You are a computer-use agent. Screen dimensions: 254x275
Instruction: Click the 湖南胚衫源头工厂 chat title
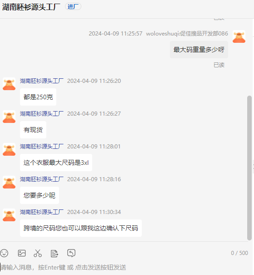31,7
